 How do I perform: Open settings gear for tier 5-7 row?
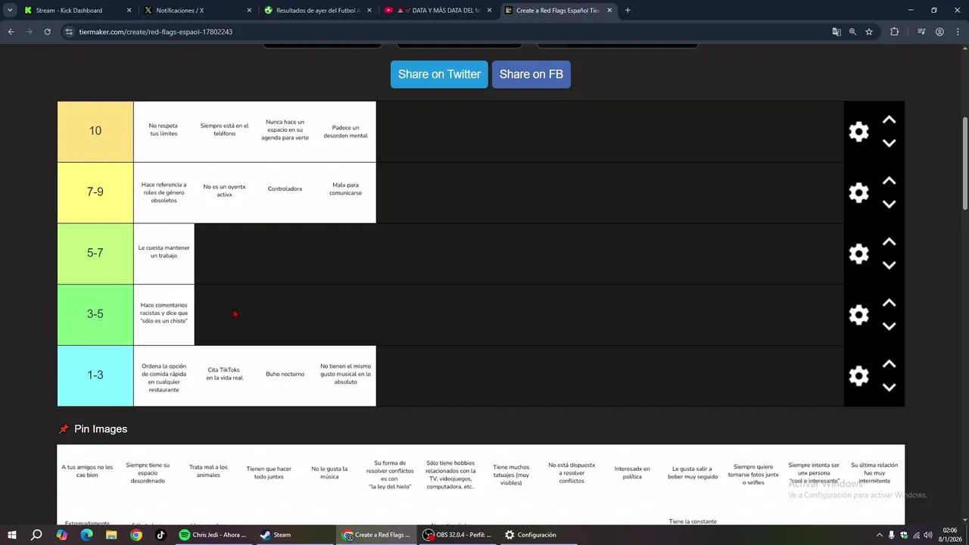coord(858,254)
